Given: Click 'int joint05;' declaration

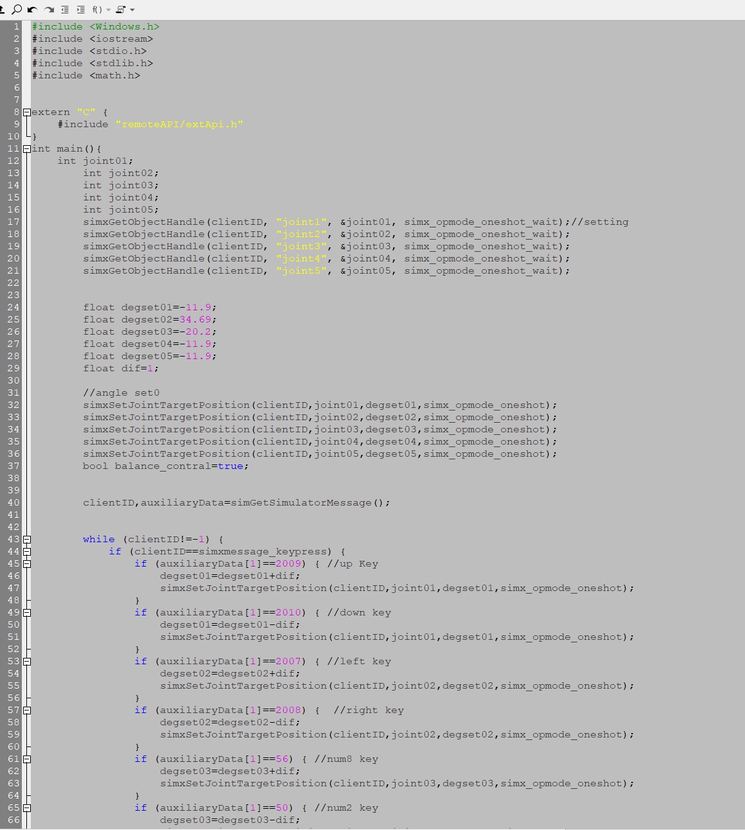Looking at the screenshot, I should pyautogui.click(x=121, y=209).
